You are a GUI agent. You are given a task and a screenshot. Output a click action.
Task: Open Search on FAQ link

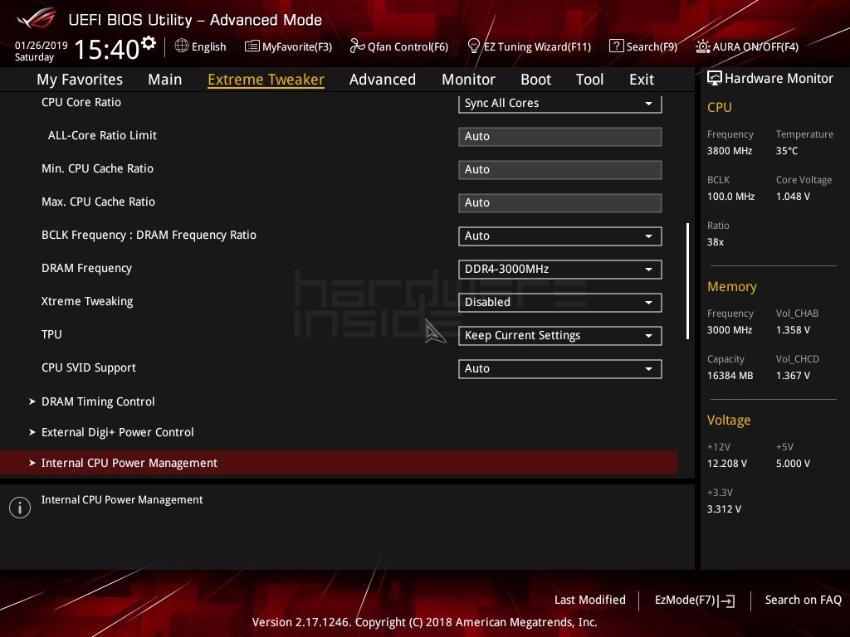click(x=803, y=601)
